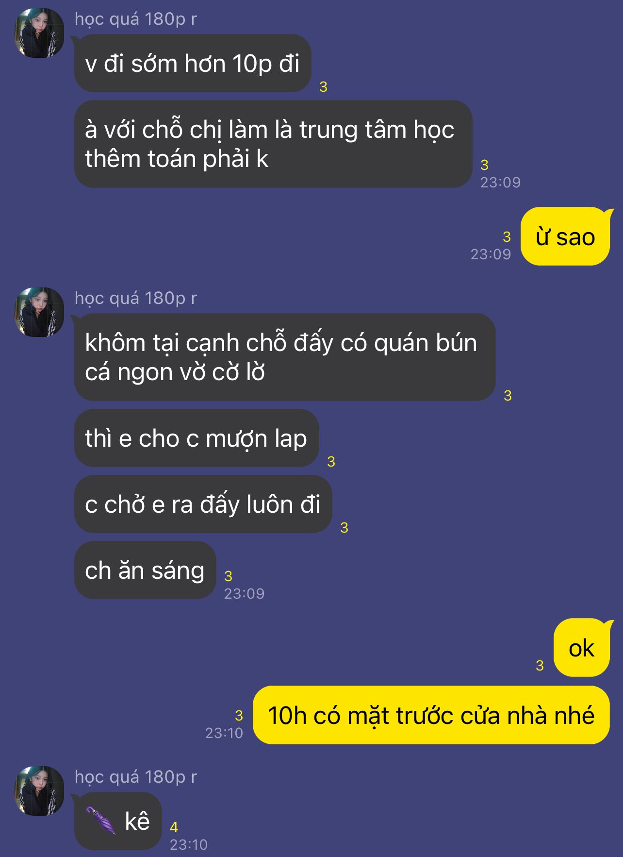Select message mentioning 'quán bún cá ngon'
This screenshot has width=623, height=857.
tap(285, 357)
